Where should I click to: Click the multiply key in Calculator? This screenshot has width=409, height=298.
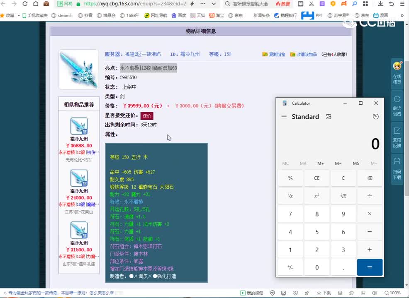tap(370, 214)
